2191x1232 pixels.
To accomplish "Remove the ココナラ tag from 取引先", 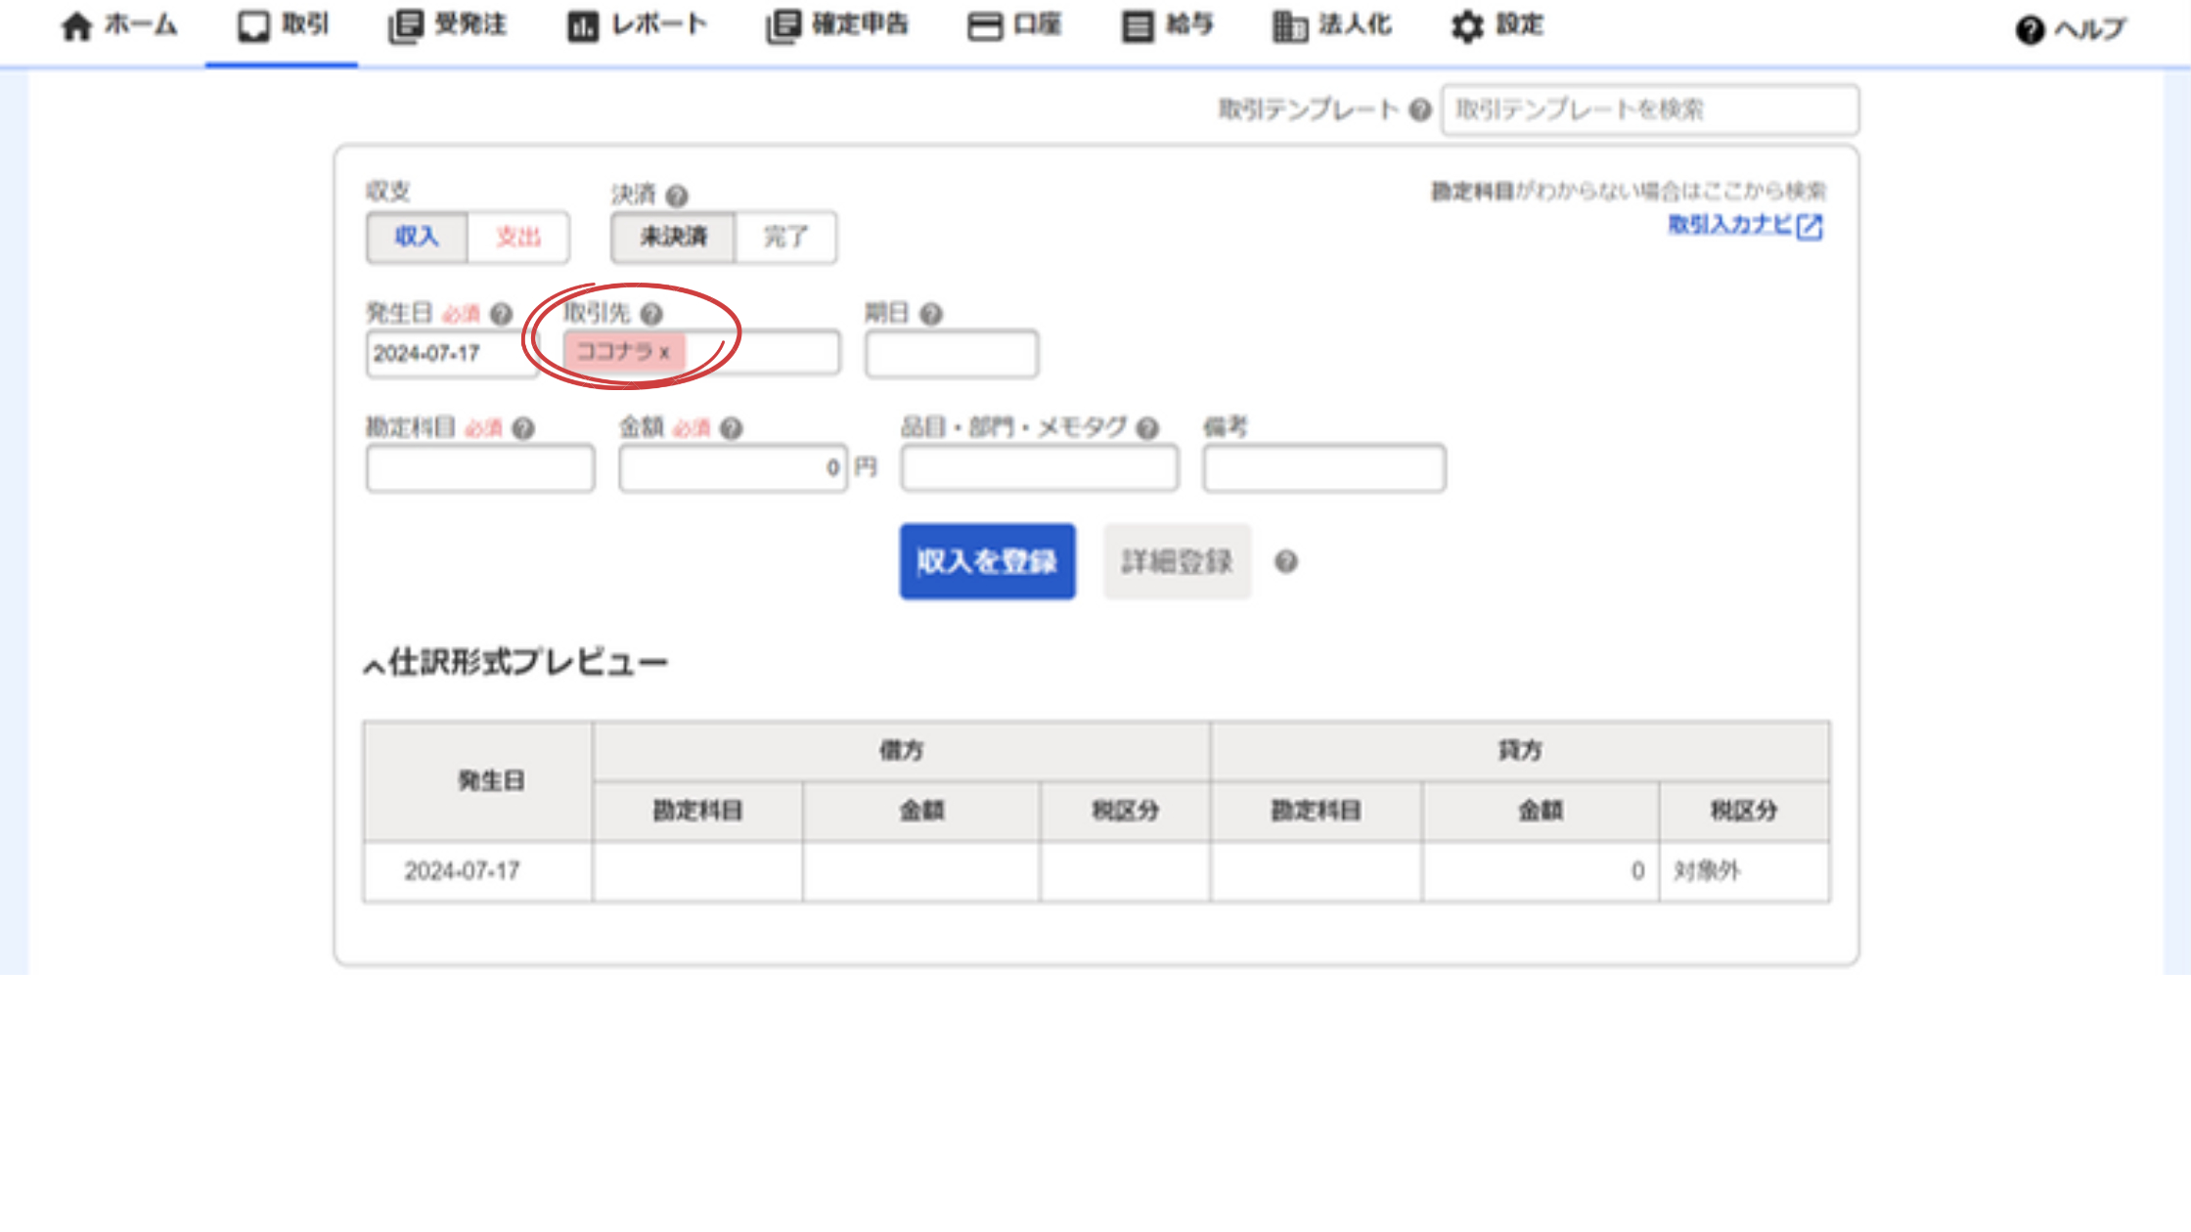I will click(666, 354).
